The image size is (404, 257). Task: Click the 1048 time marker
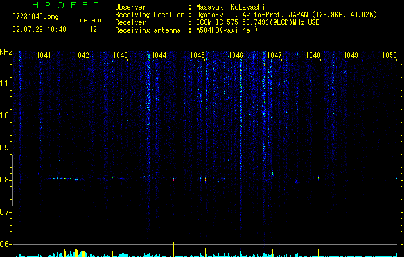pyautogui.click(x=313, y=55)
